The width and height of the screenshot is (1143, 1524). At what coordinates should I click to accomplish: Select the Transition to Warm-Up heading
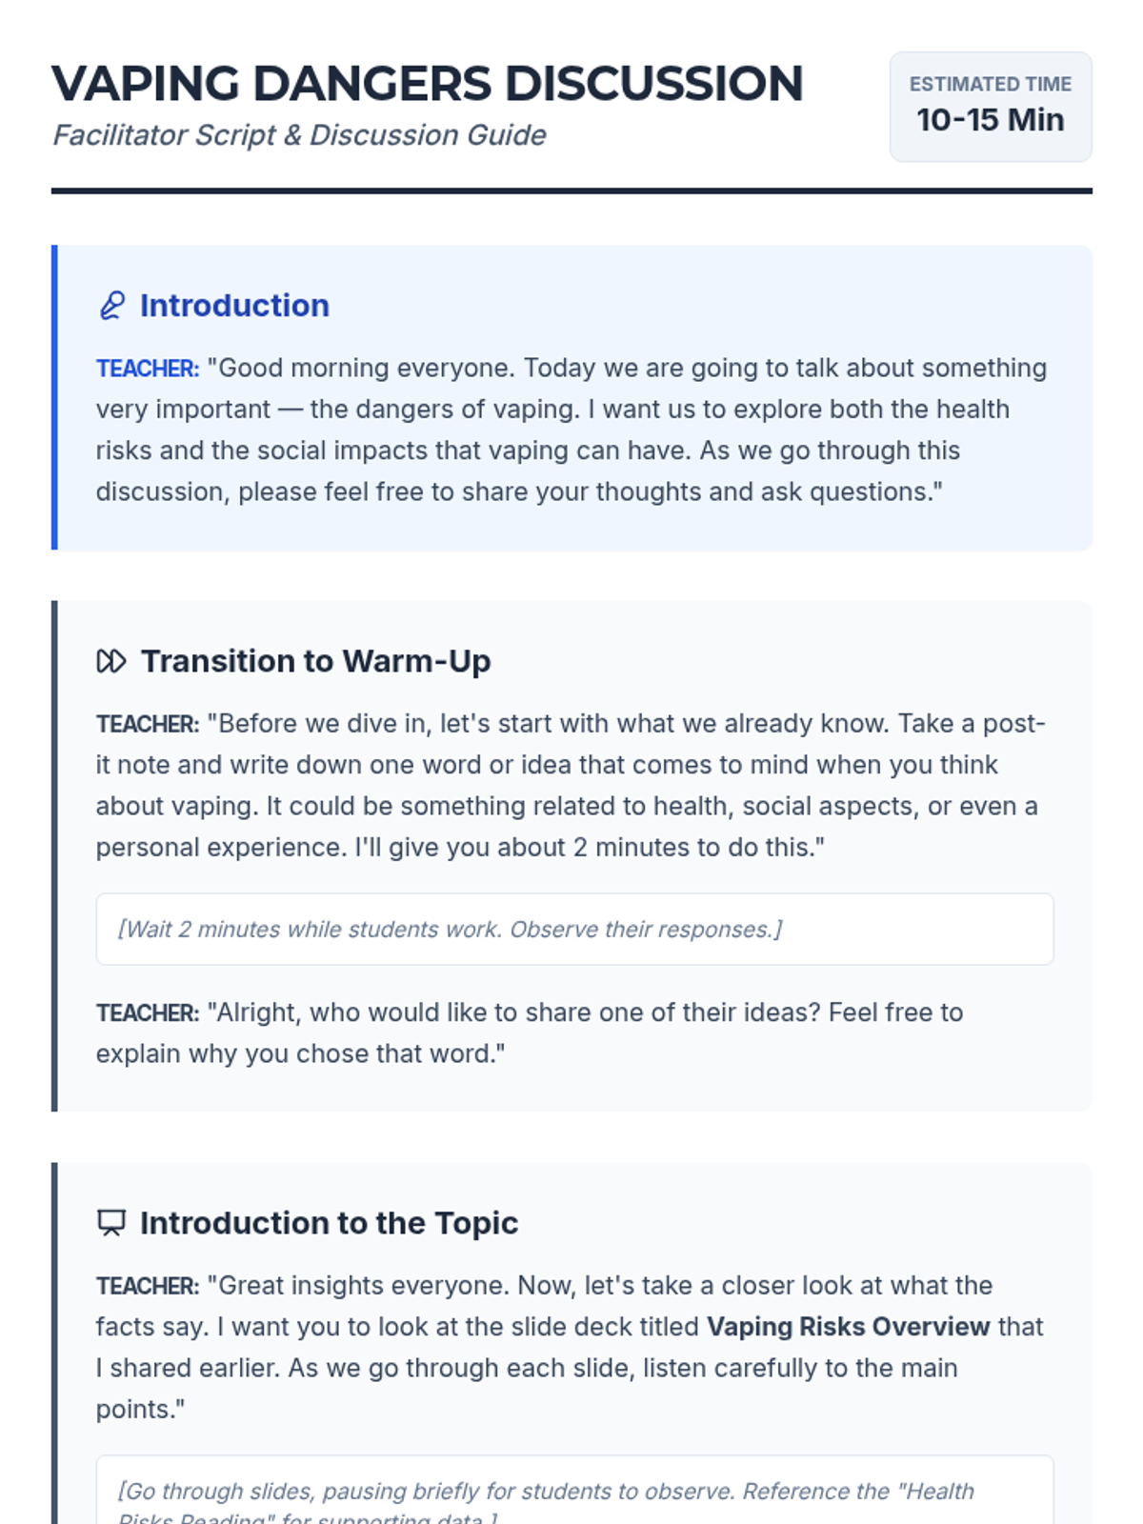tap(315, 661)
